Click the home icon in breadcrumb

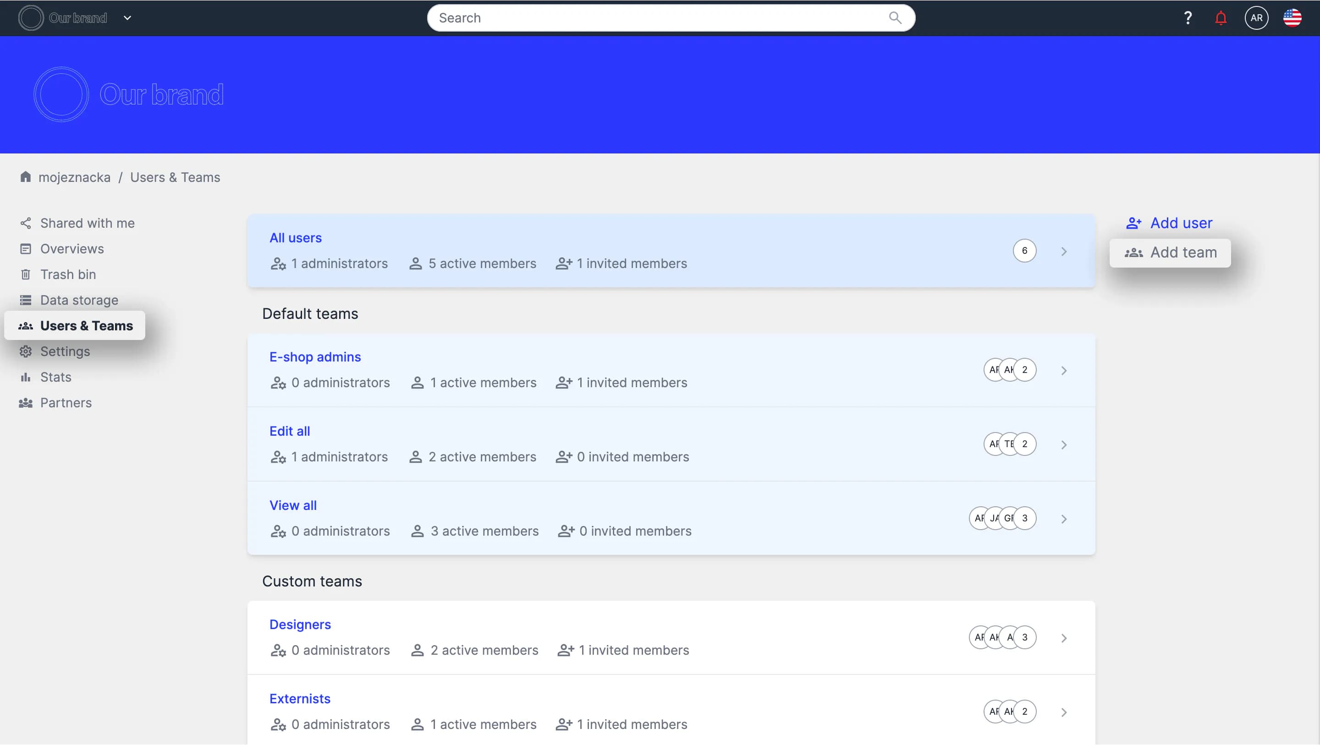tap(25, 177)
